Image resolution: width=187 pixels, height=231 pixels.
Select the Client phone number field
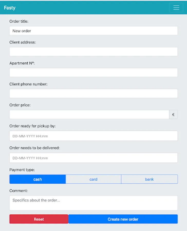pyautogui.click(x=93, y=93)
